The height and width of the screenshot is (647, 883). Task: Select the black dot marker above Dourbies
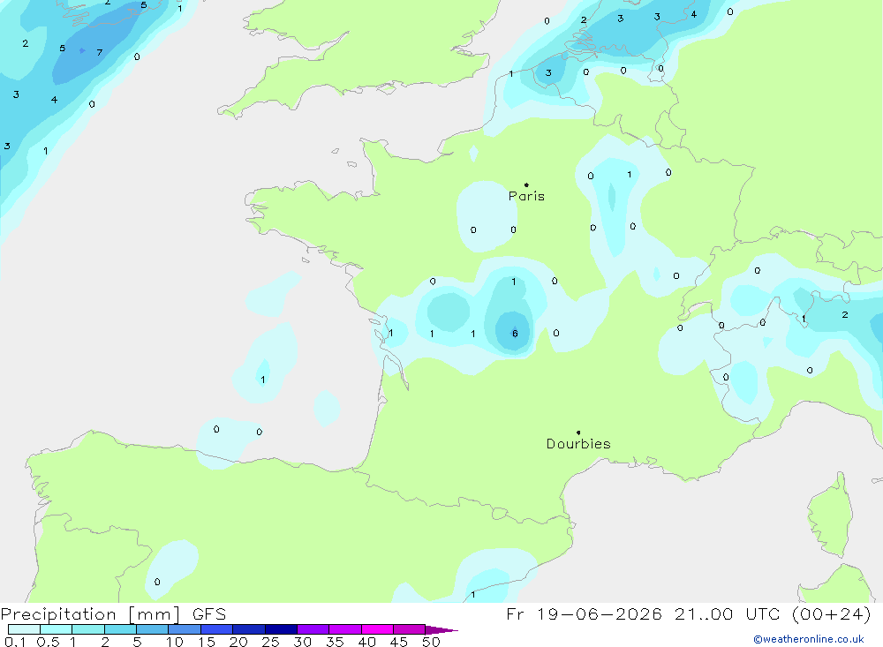(x=578, y=433)
